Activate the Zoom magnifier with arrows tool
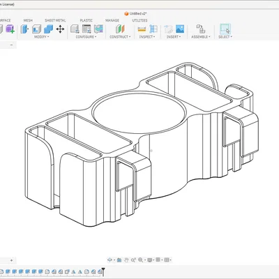Viewport: 279px width, 279px height. click(x=133, y=260)
